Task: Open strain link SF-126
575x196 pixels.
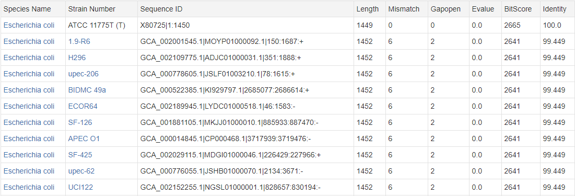Action: coord(80,122)
